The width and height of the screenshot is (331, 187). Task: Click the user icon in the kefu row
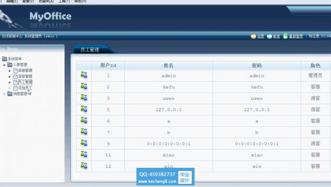coord(84,87)
